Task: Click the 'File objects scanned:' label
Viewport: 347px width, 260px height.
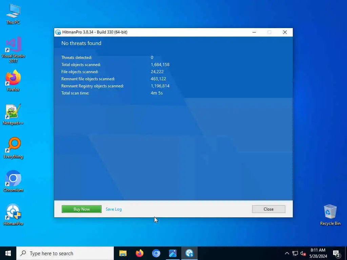Action: click(x=80, y=72)
